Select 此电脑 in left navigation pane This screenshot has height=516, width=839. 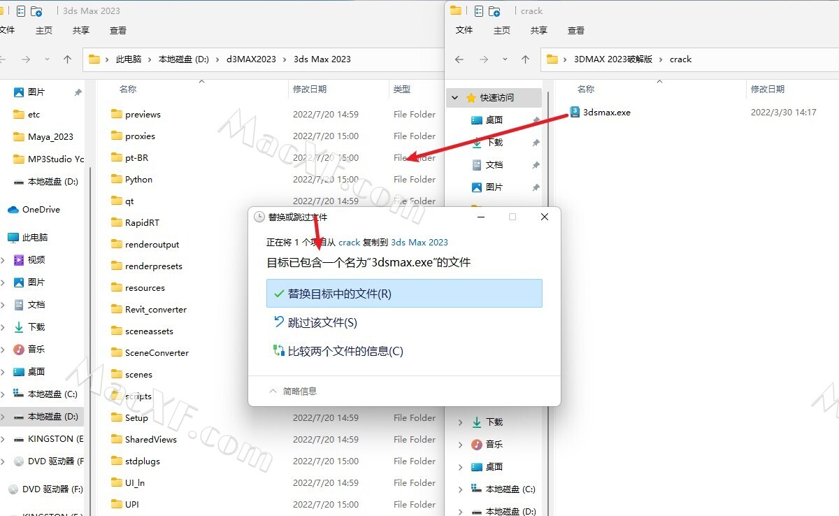[x=28, y=237]
